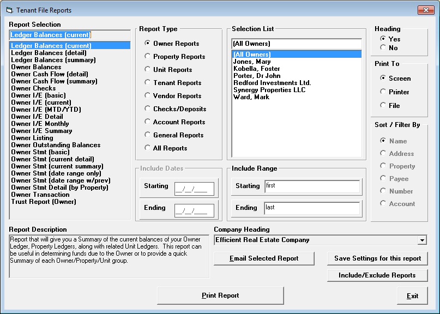Select Jones, Mary in the Selection List
The width and height of the screenshot is (440, 314).
(x=252, y=62)
